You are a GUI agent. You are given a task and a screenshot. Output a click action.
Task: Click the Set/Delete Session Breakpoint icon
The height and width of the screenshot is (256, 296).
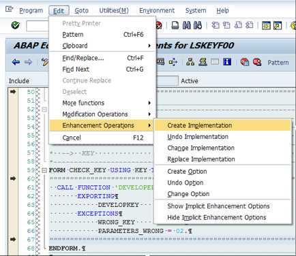(245, 62)
